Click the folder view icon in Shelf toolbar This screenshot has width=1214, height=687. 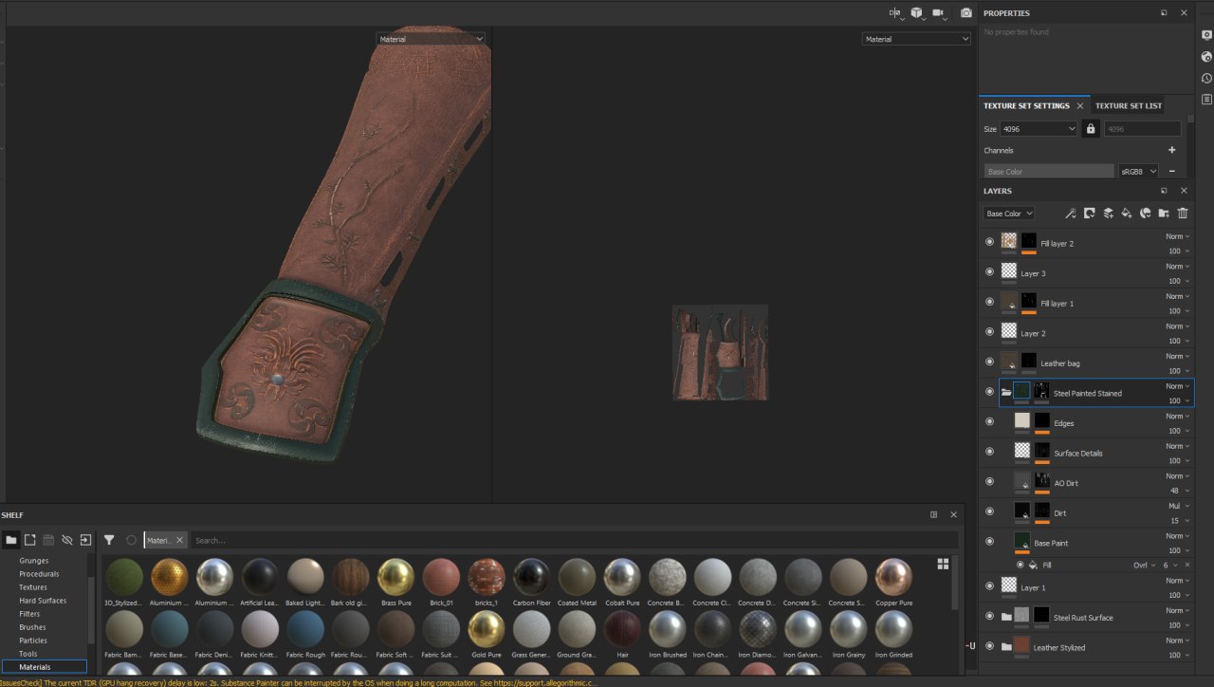11,540
